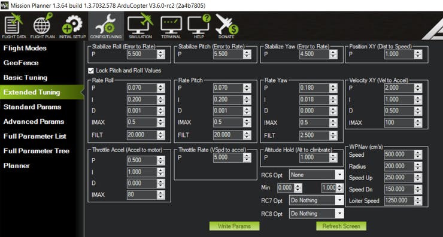443x237 pixels.
Task: Adjust RC6 Min stepper arrows
Action: tap(298, 187)
